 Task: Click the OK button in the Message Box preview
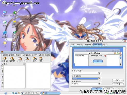pyautogui.click(x=98, y=61)
